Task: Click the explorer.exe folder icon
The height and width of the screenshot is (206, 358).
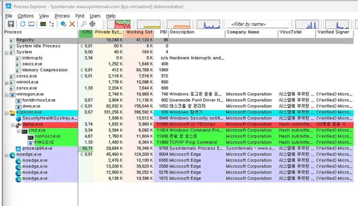Action: click(x=12, y=113)
